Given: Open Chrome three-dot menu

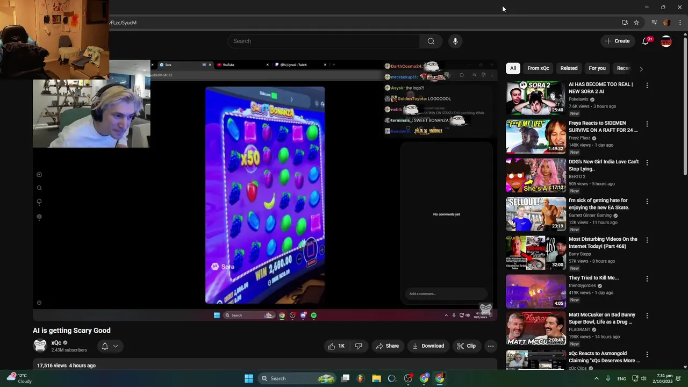Looking at the screenshot, I should pos(680,23).
